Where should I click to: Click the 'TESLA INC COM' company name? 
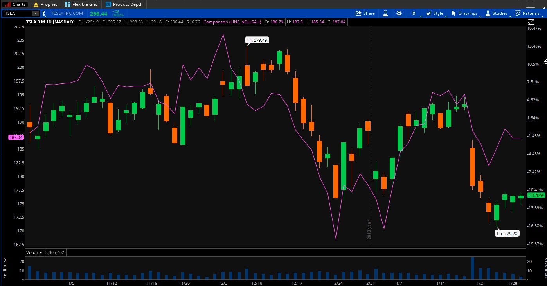coord(67,13)
